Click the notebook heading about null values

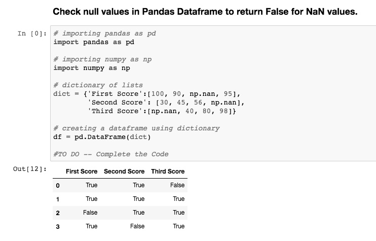coord(205,12)
